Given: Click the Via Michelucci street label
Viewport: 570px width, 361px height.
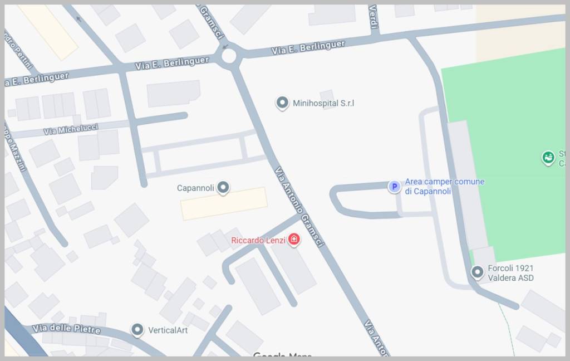Looking at the screenshot, I should coord(71,129).
